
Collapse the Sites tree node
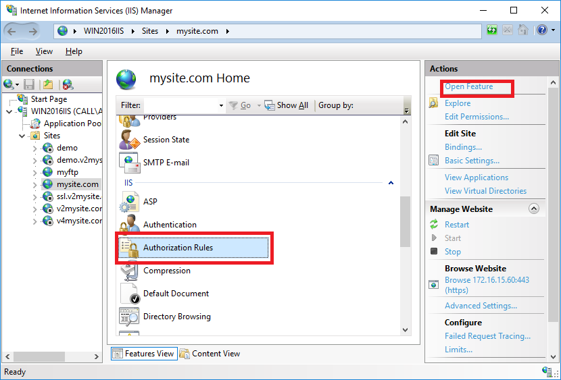pyautogui.click(x=22, y=136)
